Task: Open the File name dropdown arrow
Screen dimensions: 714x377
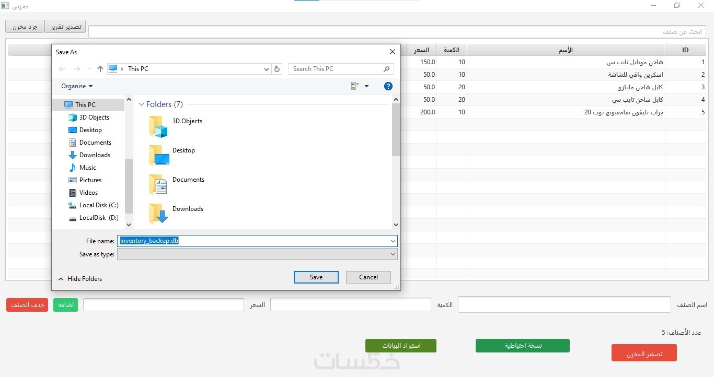Action: 393,241
